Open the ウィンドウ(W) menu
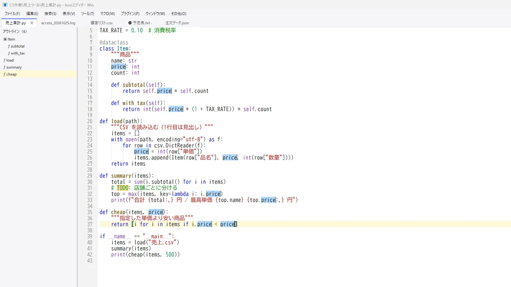This screenshot has height=287, width=511. [x=155, y=14]
